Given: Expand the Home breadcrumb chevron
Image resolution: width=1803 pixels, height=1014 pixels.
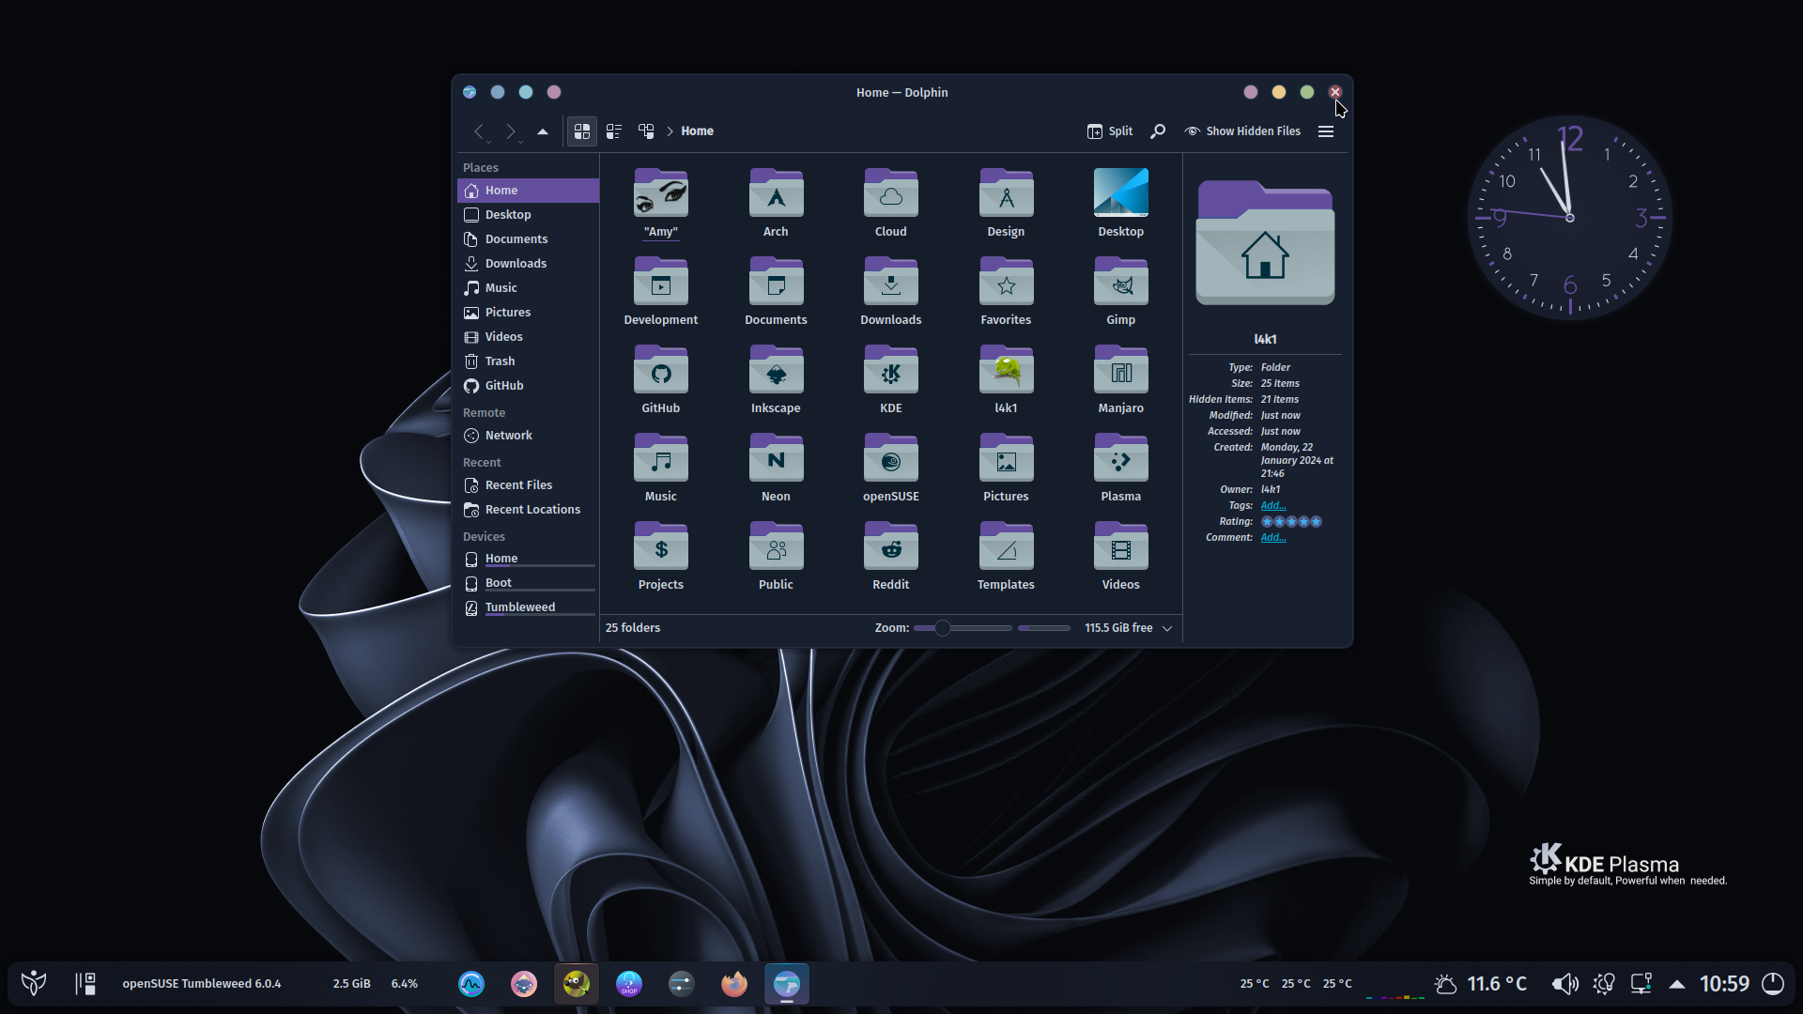Looking at the screenshot, I should [x=670, y=131].
